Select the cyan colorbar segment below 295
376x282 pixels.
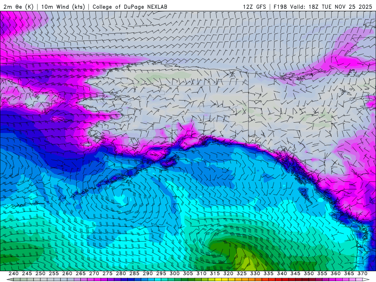pos(158,280)
